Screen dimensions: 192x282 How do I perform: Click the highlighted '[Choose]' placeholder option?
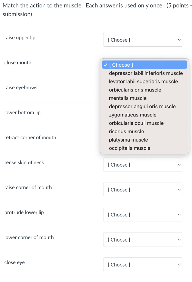pyautogui.click(x=144, y=65)
